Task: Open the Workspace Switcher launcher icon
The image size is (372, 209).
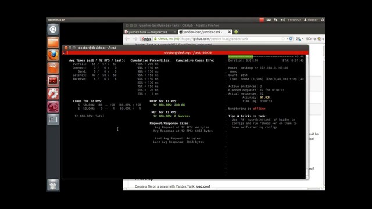Action: tap(53, 120)
